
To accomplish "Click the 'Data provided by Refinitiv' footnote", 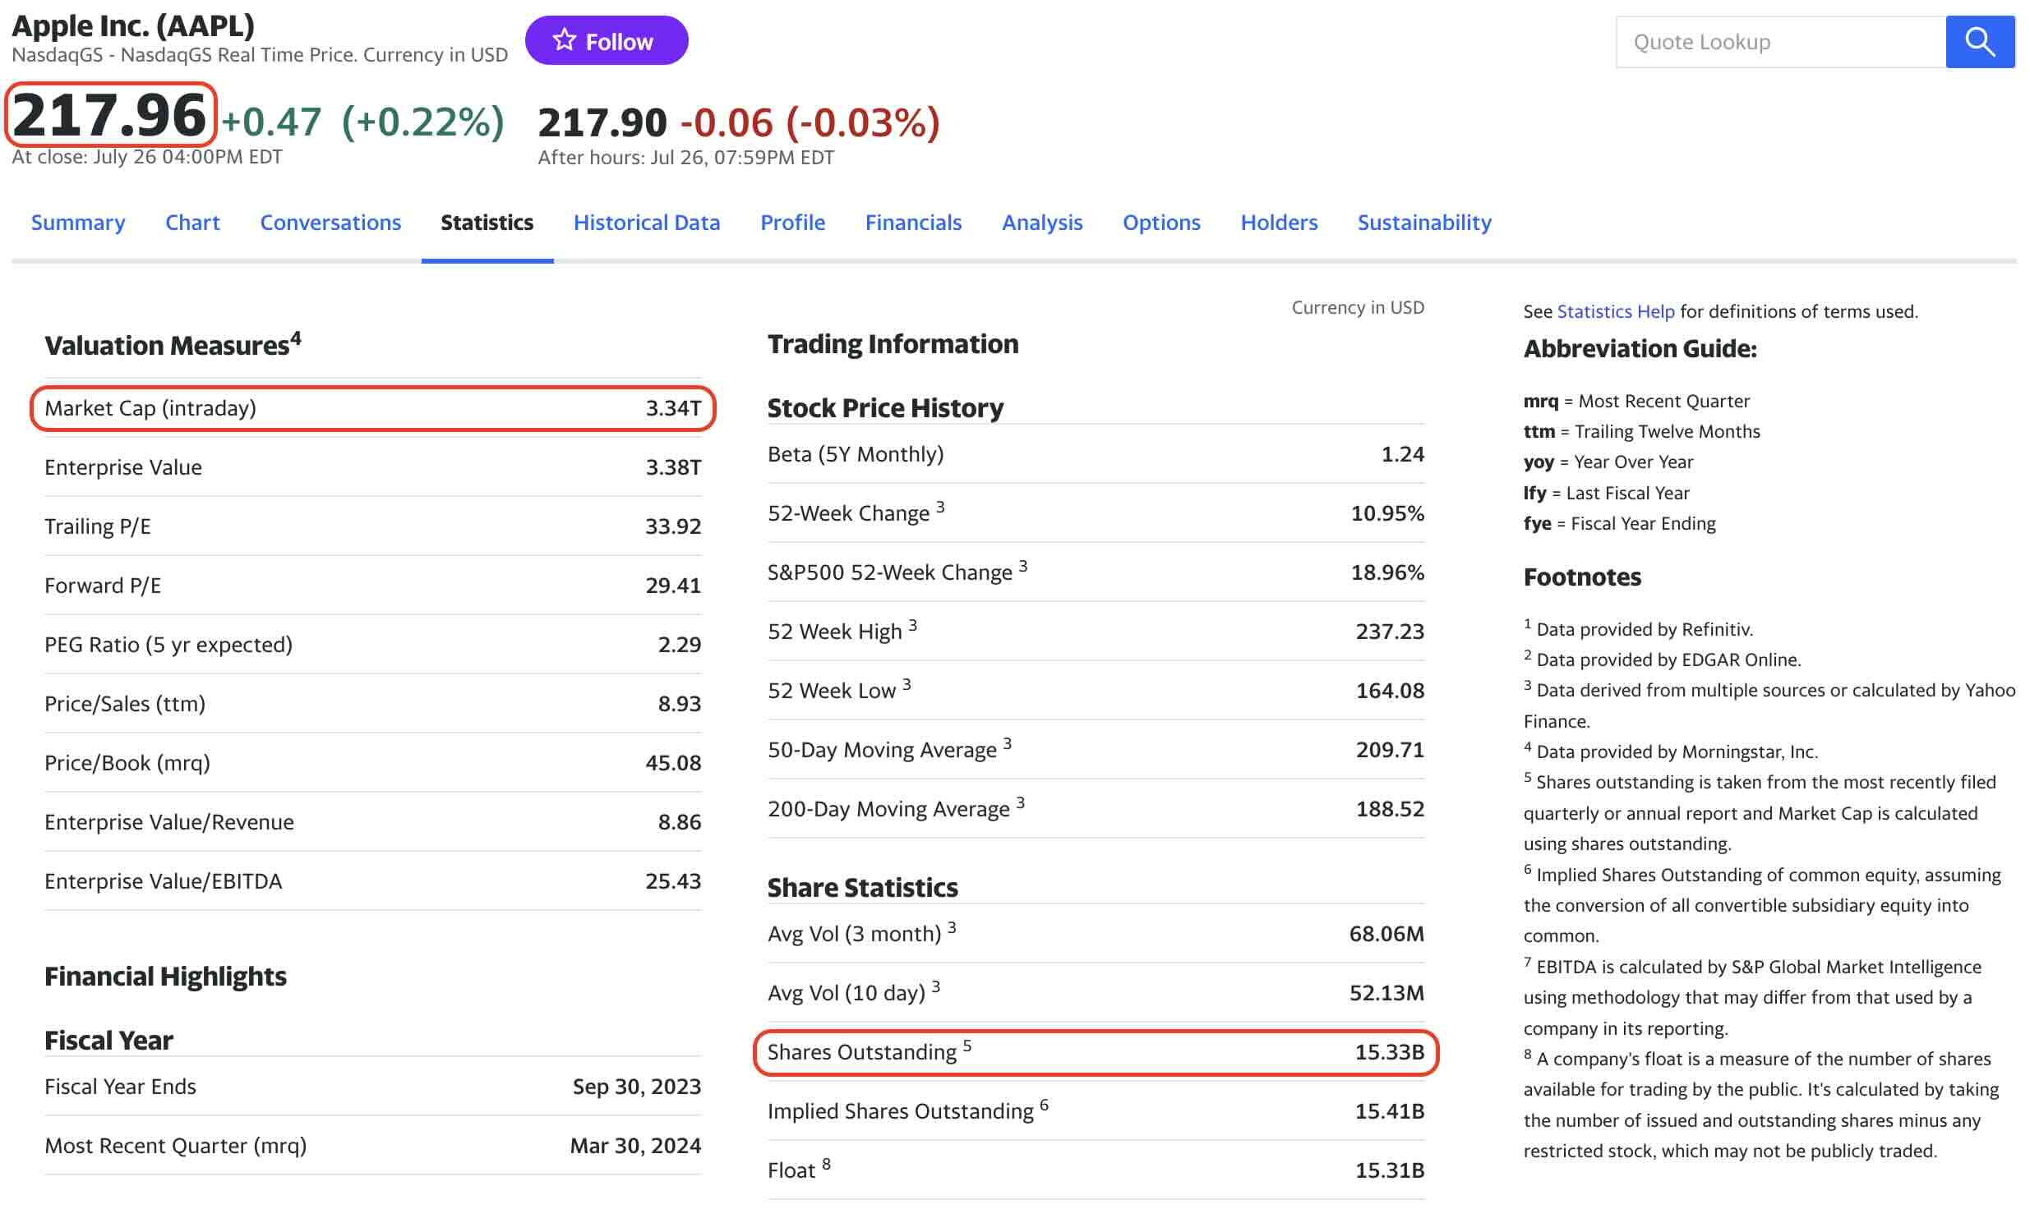I will point(1639,628).
